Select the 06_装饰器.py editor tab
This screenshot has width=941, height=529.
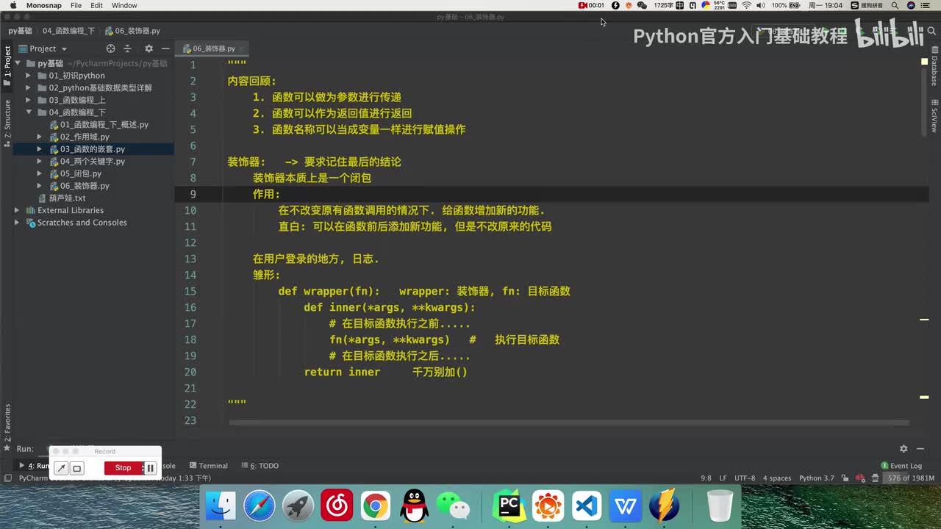[214, 48]
